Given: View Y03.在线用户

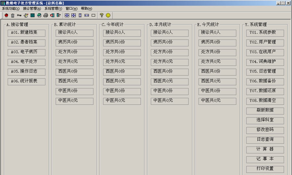Looking at the screenshot, I should tap(265, 52).
